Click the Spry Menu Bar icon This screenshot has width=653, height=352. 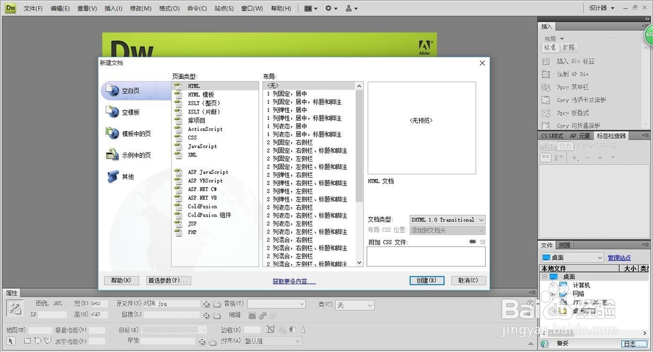tap(545, 87)
